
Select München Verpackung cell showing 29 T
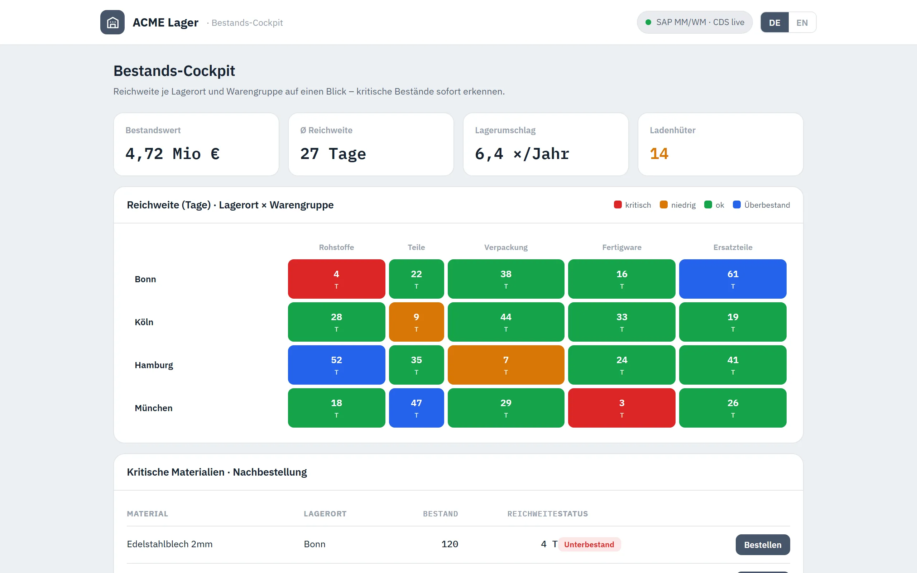[x=506, y=408]
